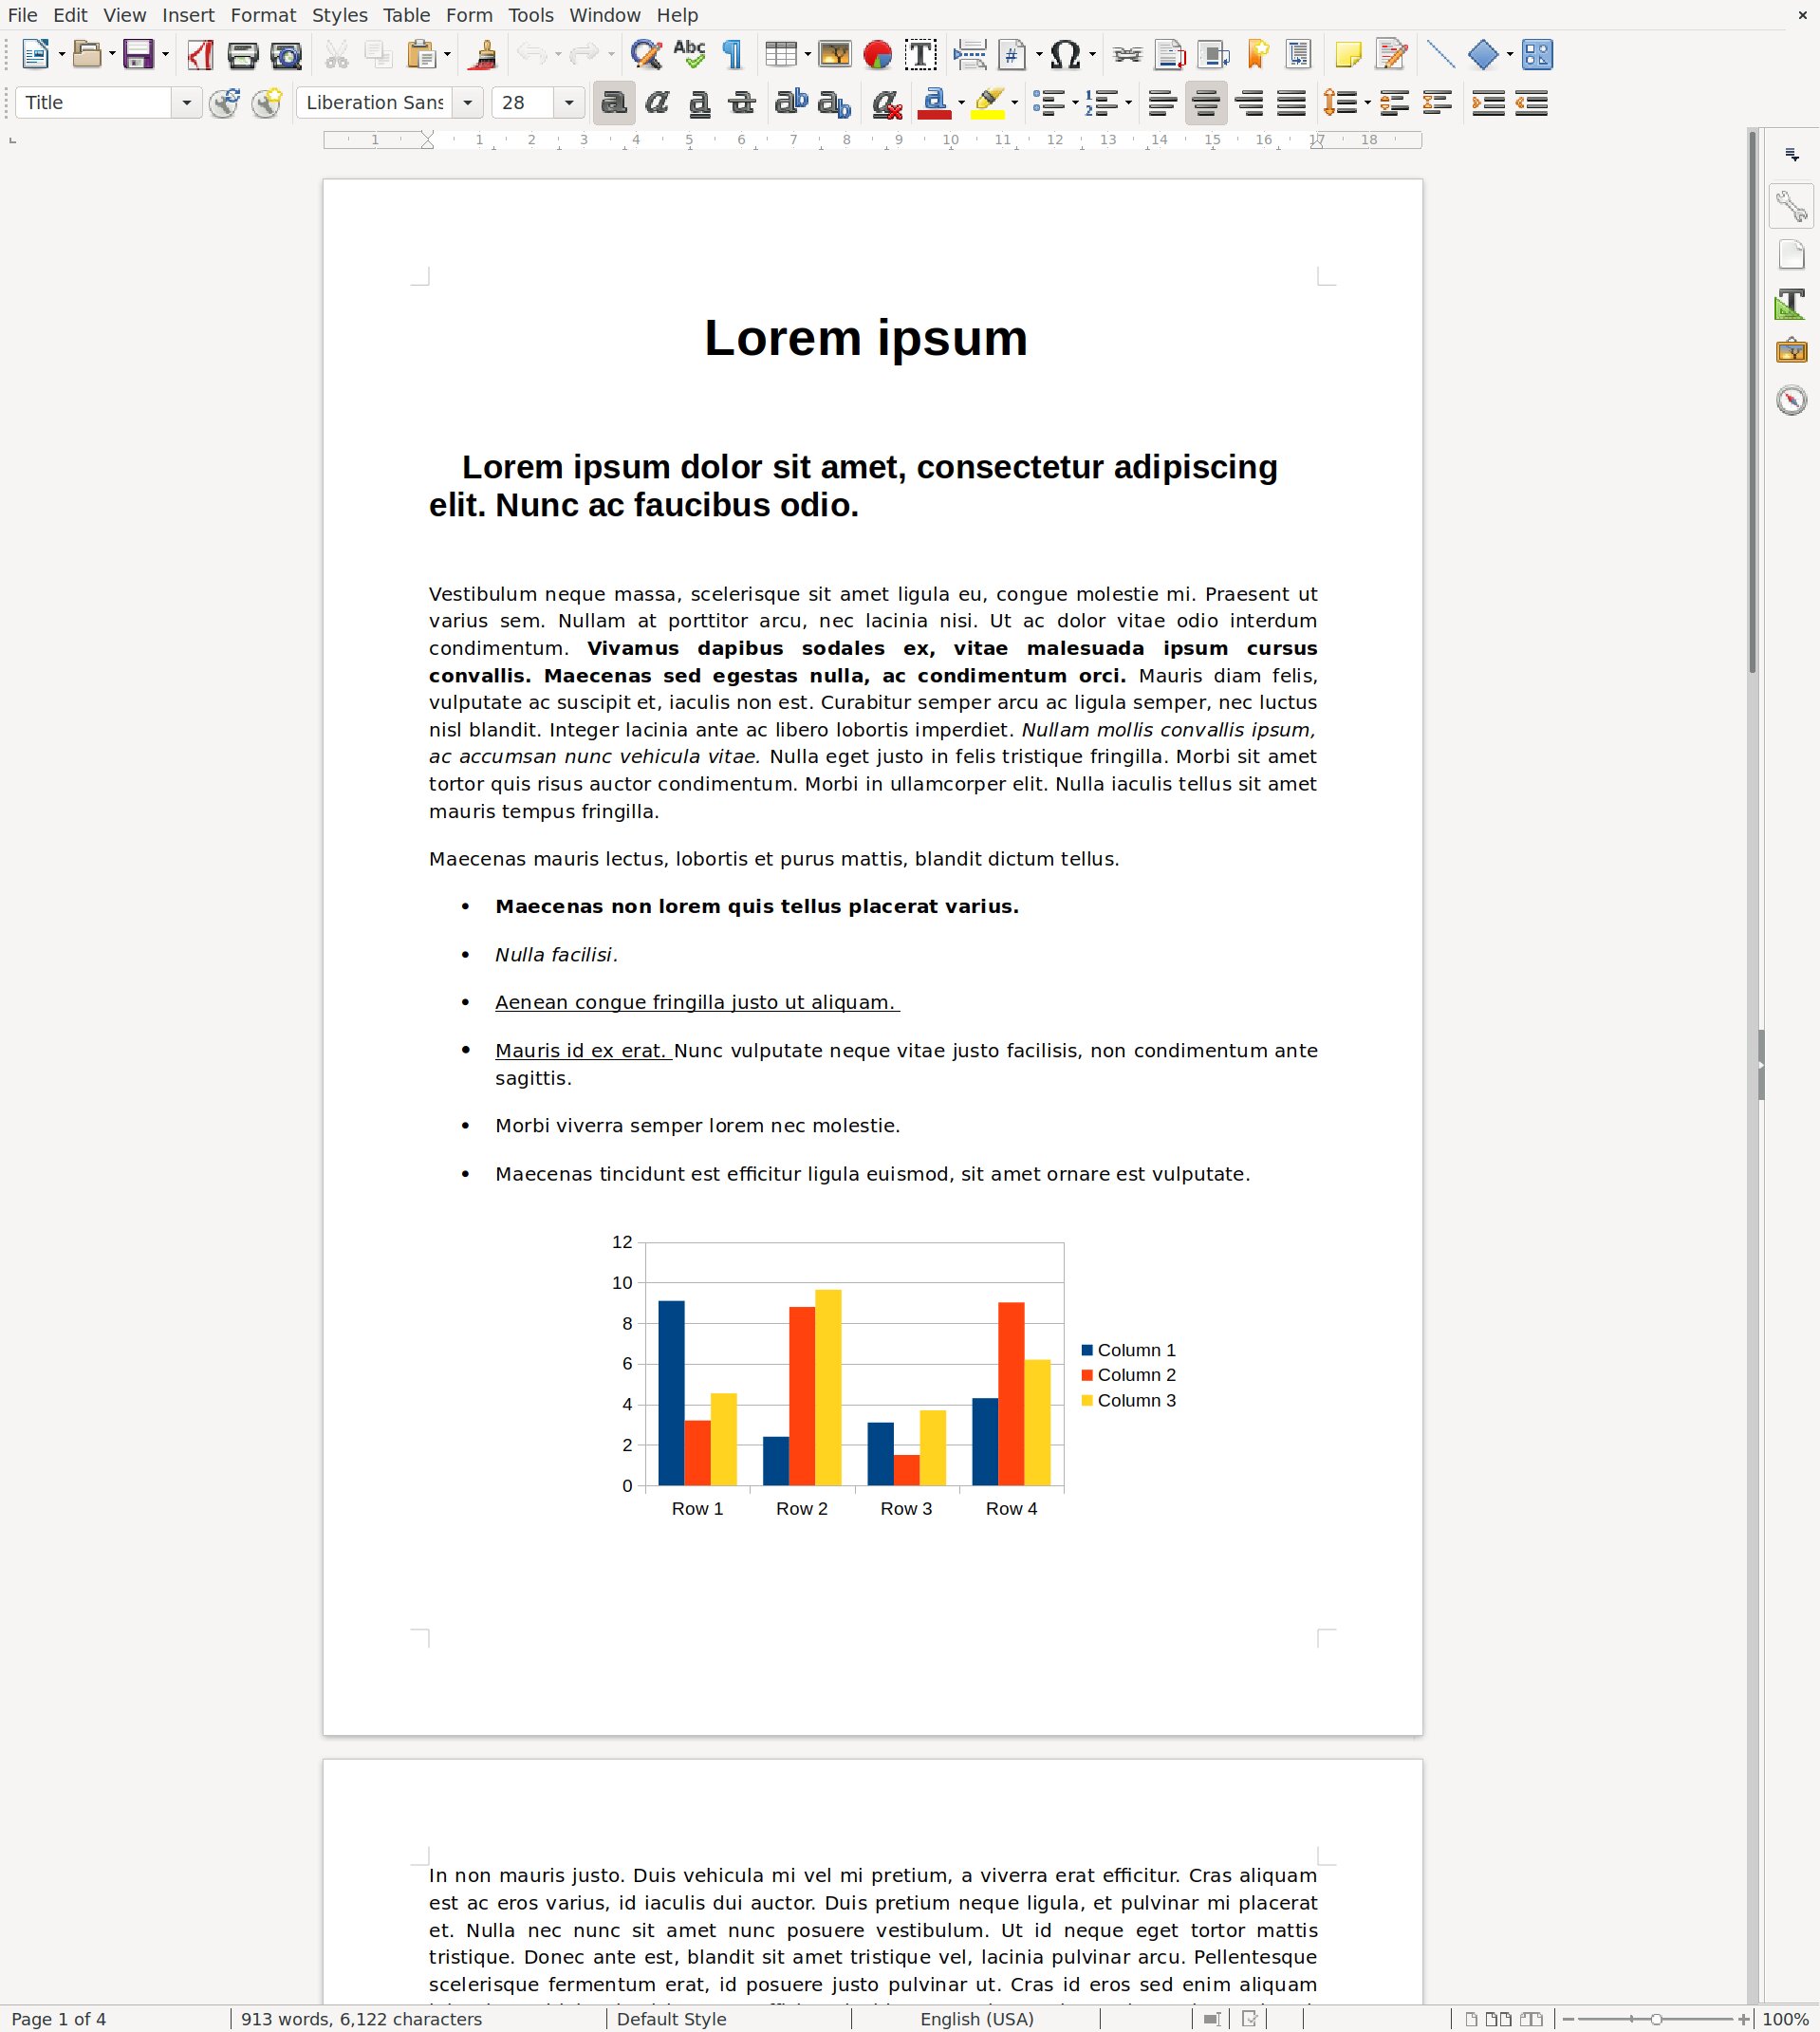Open the font size dropdown showing 28
Screen dimensions: 1820x2032
click(x=569, y=103)
